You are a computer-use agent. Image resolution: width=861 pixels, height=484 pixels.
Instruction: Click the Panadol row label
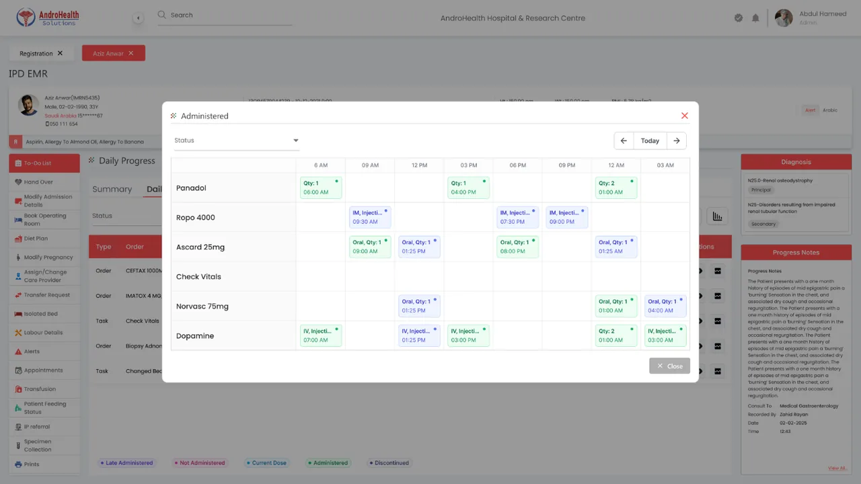click(x=191, y=188)
